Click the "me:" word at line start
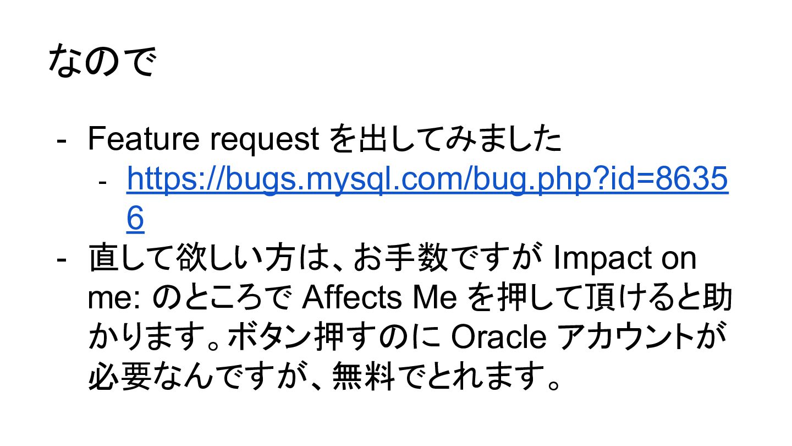Image resolution: width=792 pixels, height=446 pixels. click(x=116, y=298)
